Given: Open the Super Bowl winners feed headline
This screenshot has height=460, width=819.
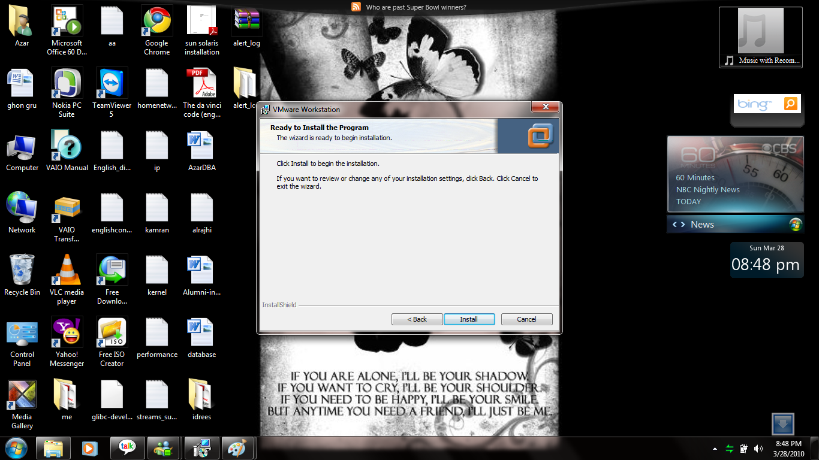Looking at the screenshot, I should tap(416, 7).
